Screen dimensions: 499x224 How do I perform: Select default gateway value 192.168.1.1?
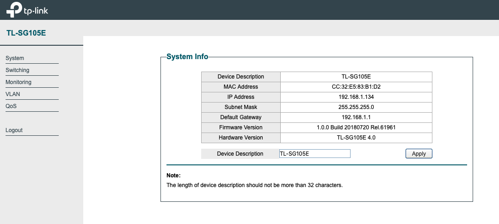pos(356,117)
